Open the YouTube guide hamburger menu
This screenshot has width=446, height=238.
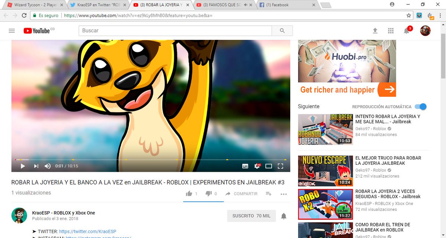click(12, 31)
